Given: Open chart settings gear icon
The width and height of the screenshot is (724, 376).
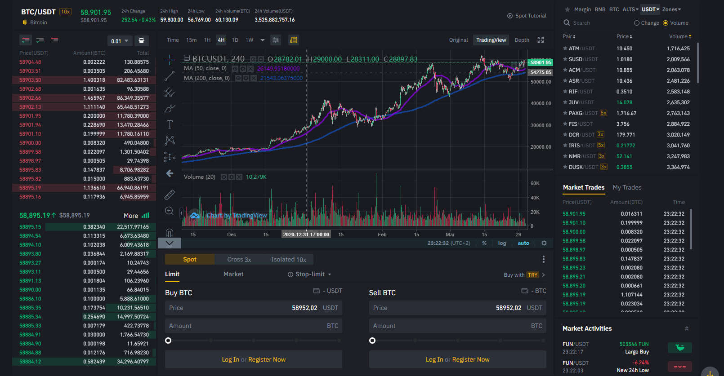Looking at the screenshot, I should [544, 243].
